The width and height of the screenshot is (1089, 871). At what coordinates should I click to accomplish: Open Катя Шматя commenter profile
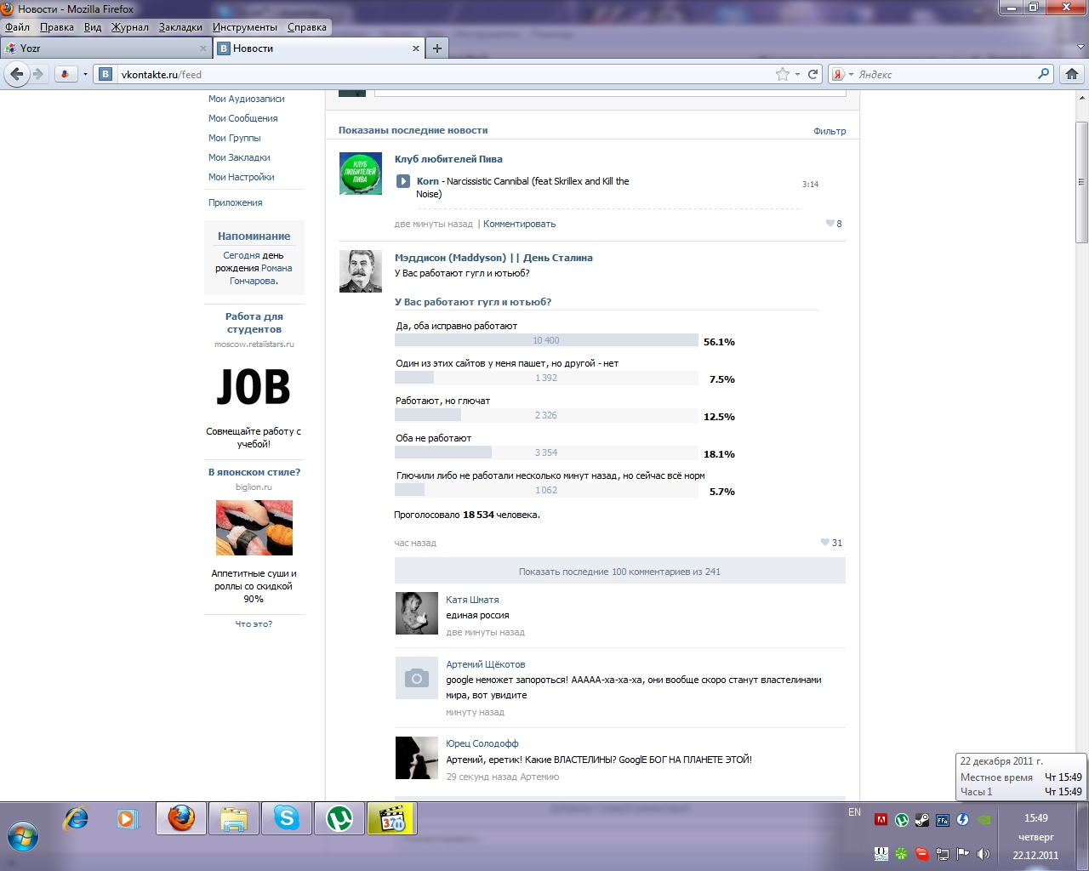click(472, 600)
